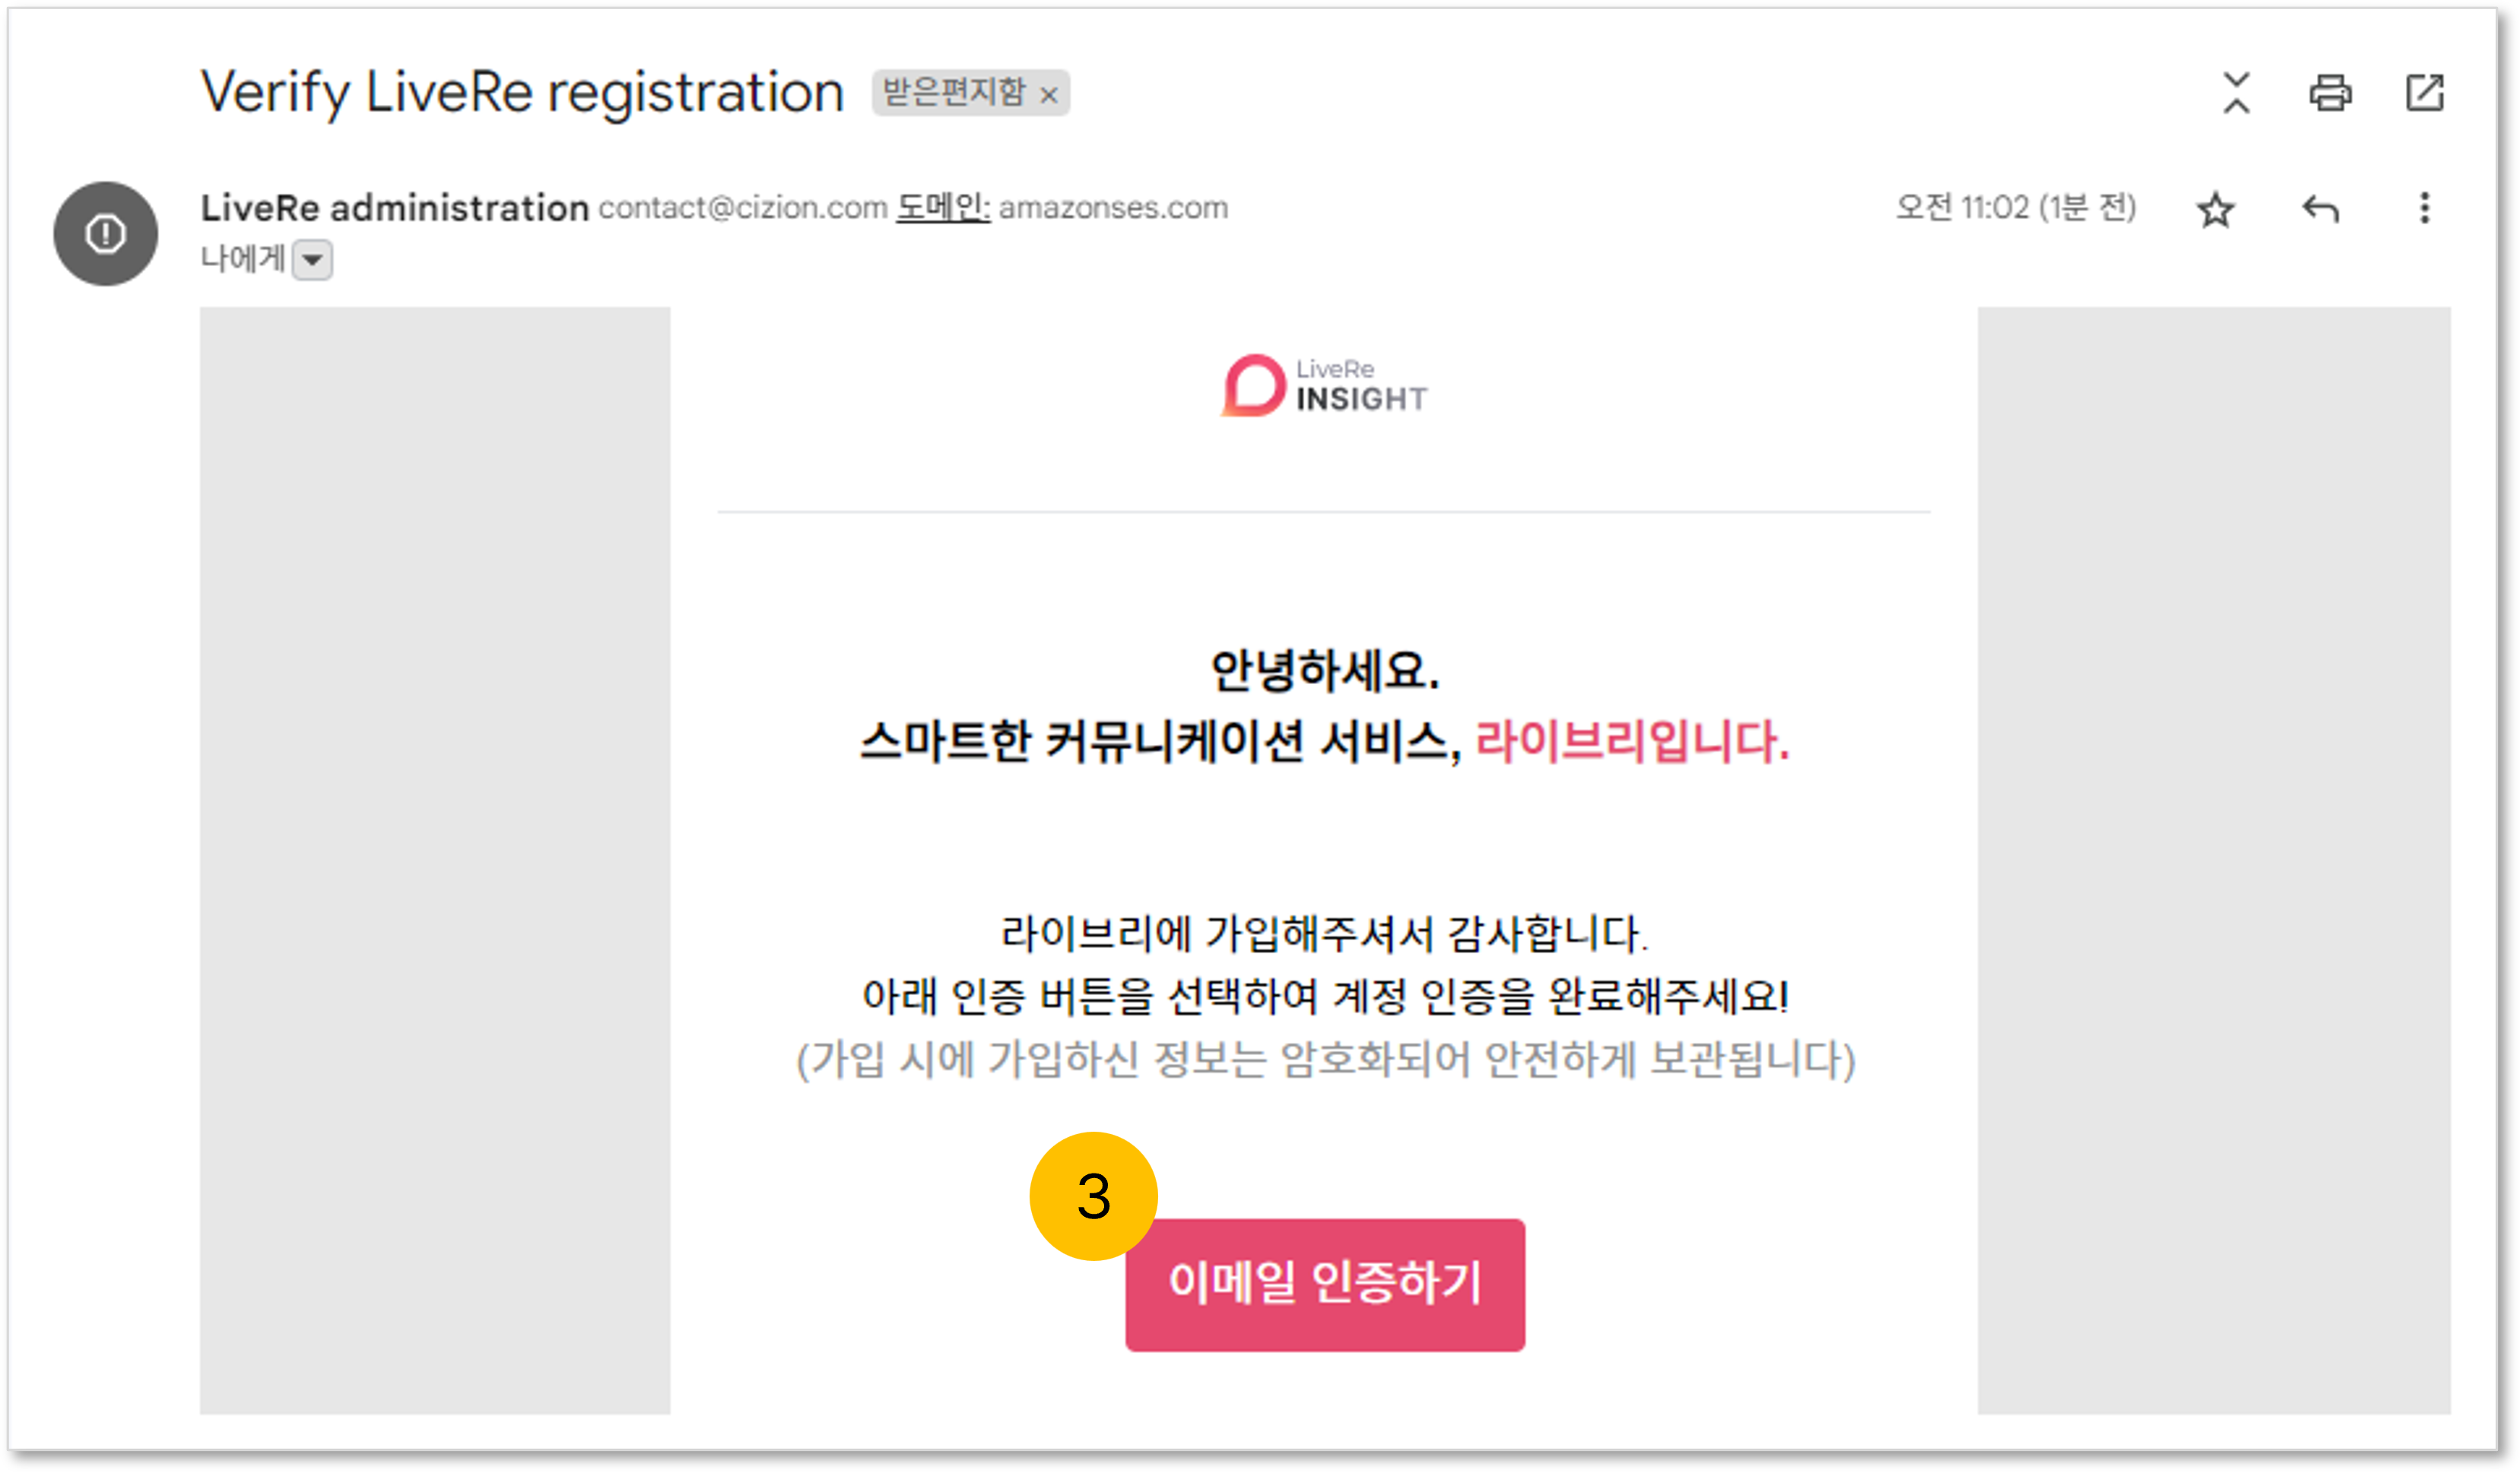Expand recipient details arrow next to 나에게
The height and width of the screenshot is (1473, 2520).
click(312, 261)
